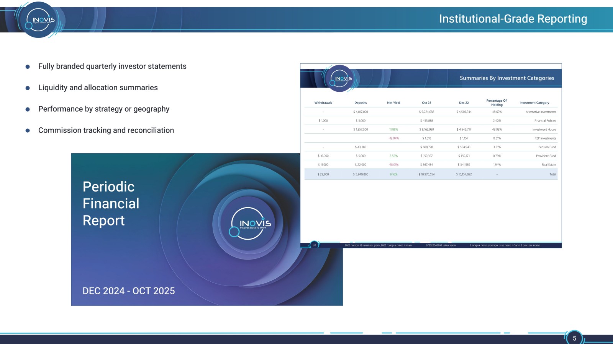
Task: Click the $ 18,970,554 total Oct 23 value
Action: (x=426, y=174)
